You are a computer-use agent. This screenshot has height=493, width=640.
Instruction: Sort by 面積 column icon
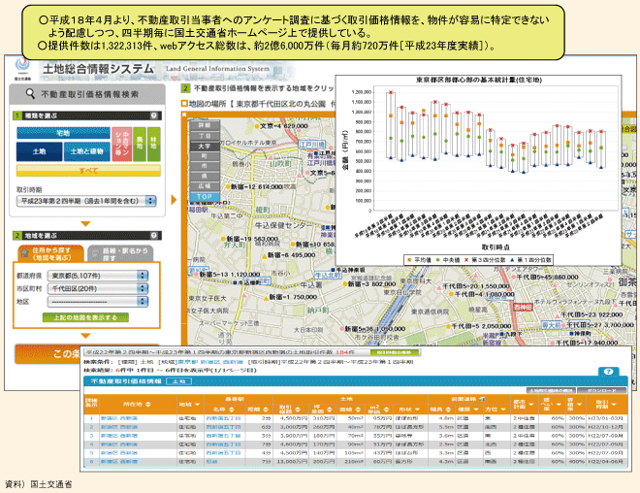tap(358, 410)
